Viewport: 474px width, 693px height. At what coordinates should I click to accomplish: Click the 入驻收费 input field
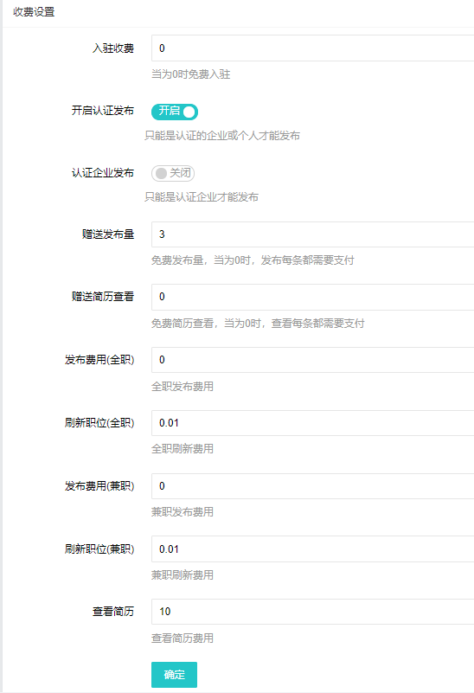pos(313,48)
